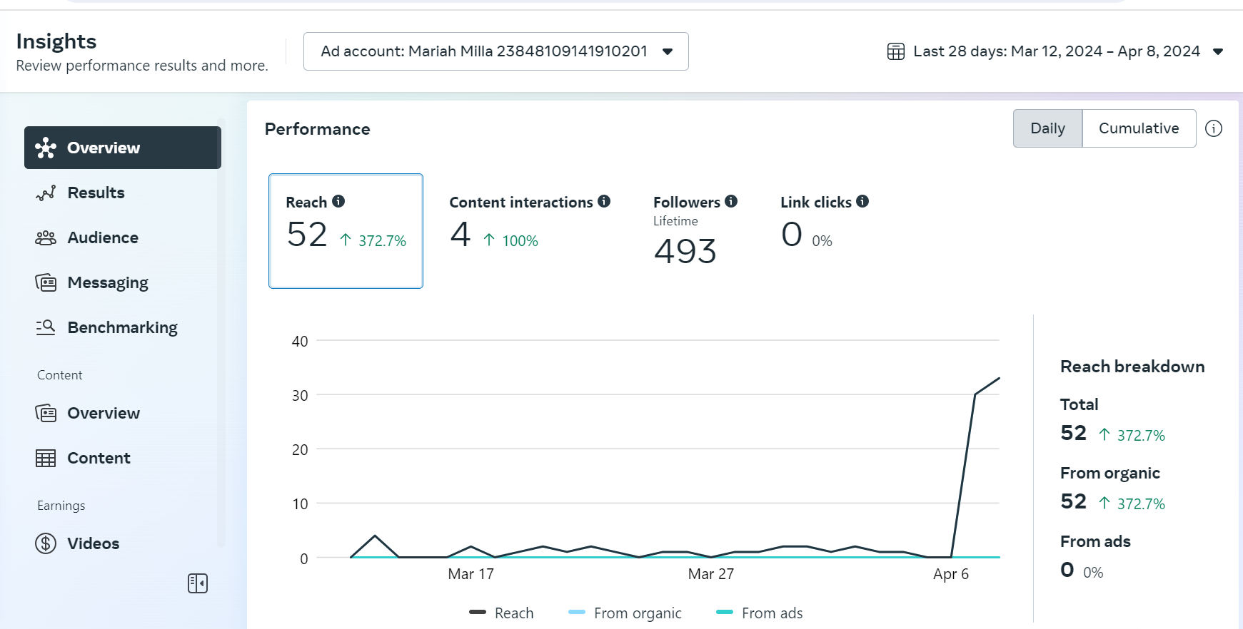Open Messaging insights
Image resolution: width=1243 pixels, height=629 pixels.
coord(108,282)
